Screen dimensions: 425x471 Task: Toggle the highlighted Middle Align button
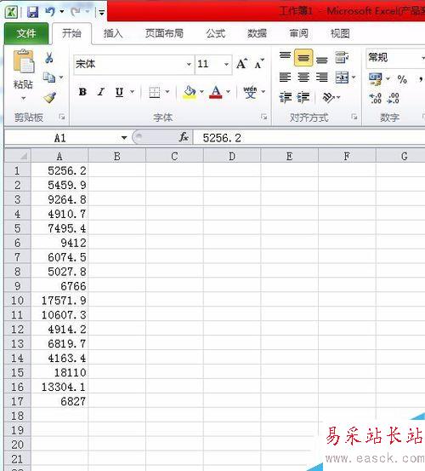(x=303, y=58)
